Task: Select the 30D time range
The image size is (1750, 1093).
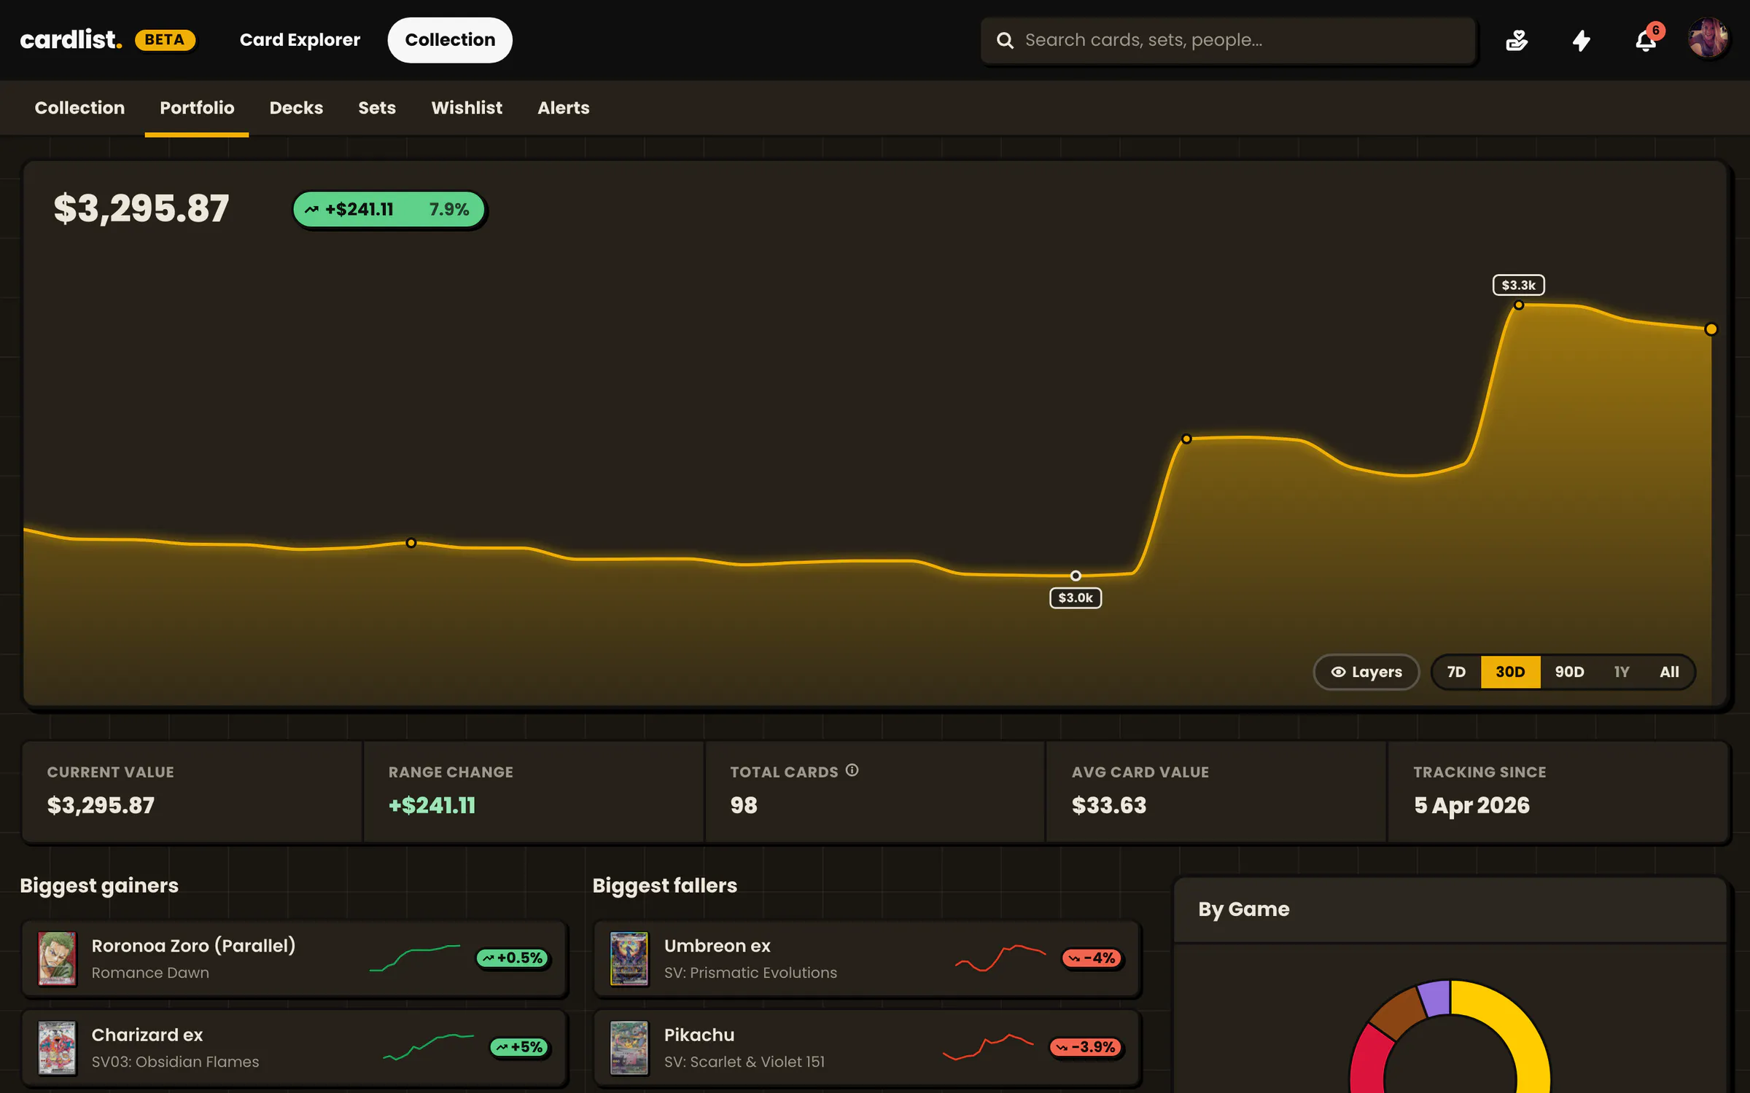Action: click(x=1510, y=672)
